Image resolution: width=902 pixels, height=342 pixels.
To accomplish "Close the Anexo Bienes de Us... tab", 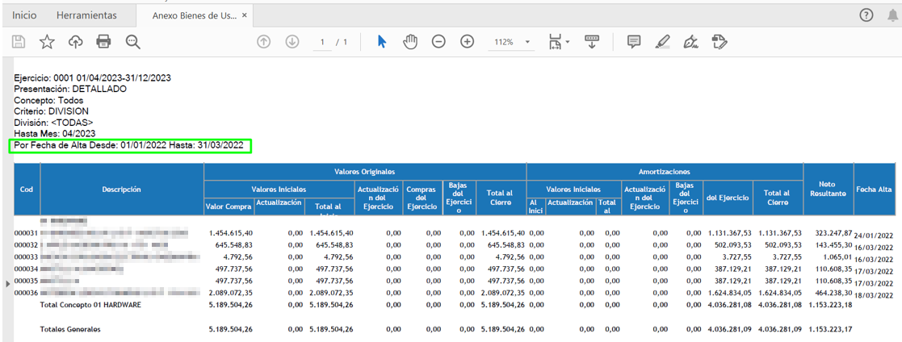I will [x=245, y=15].
